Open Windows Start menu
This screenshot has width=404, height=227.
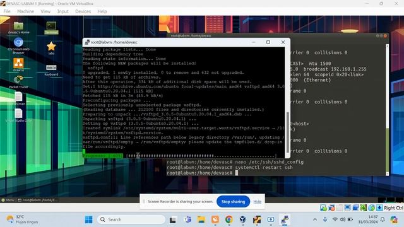coord(88,219)
